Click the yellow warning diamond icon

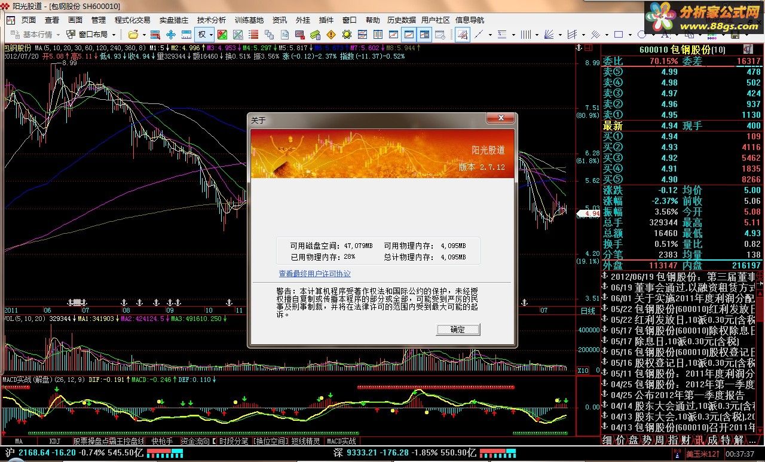click(x=331, y=35)
